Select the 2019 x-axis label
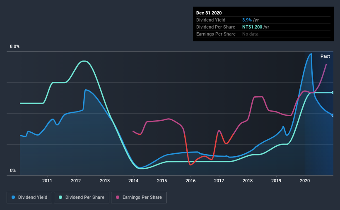340x210 pixels. [x=276, y=181]
